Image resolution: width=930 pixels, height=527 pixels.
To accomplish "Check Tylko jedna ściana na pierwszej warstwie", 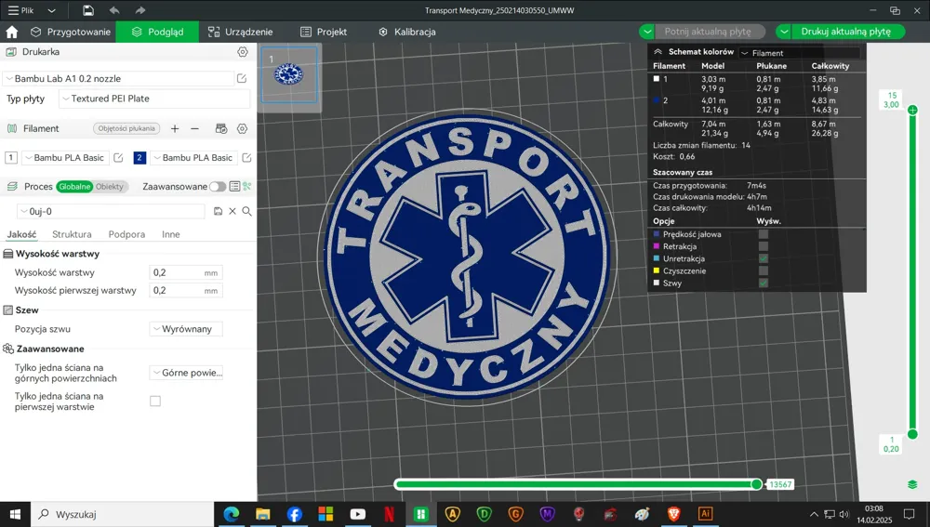I will tap(155, 402).
